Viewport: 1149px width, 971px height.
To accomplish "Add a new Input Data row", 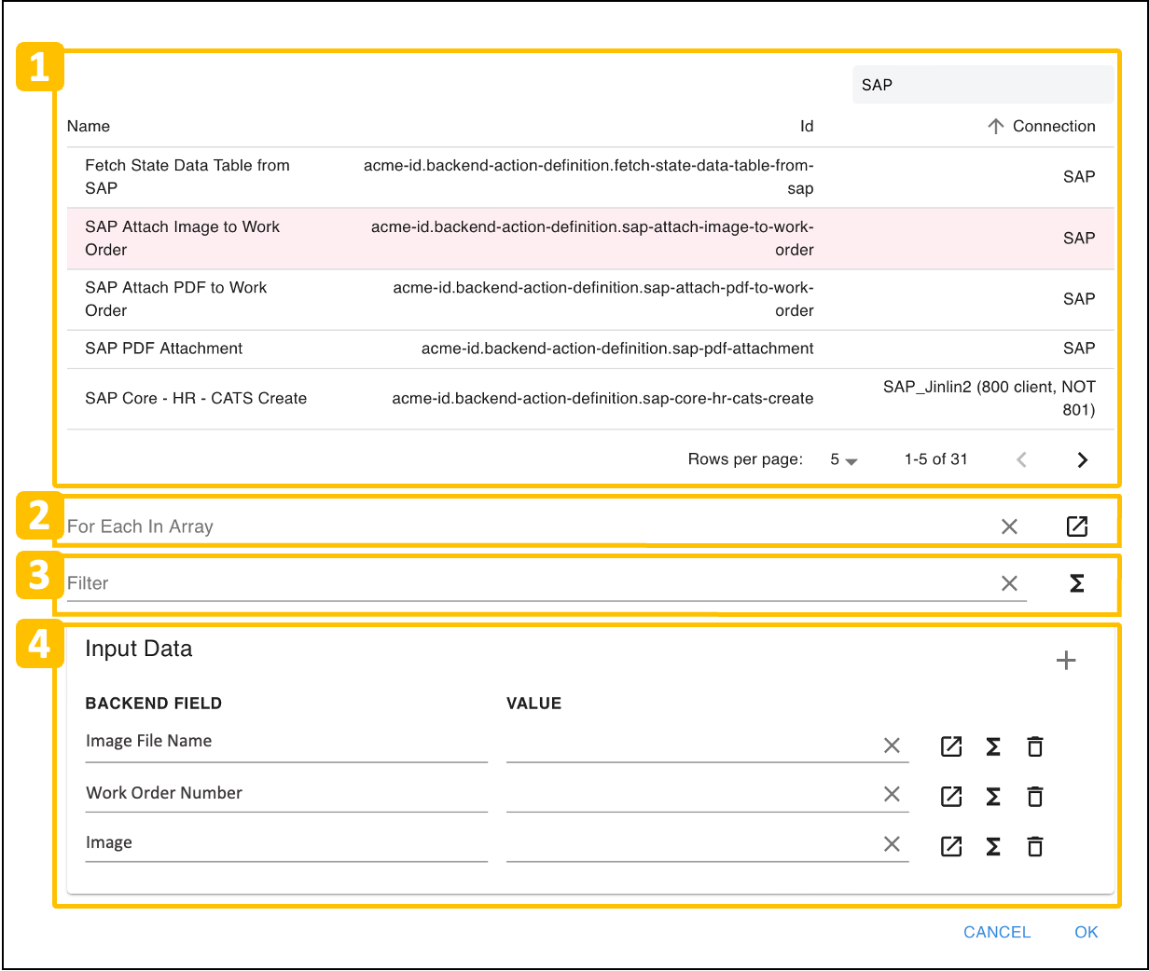I will (x=1066, y=661).
